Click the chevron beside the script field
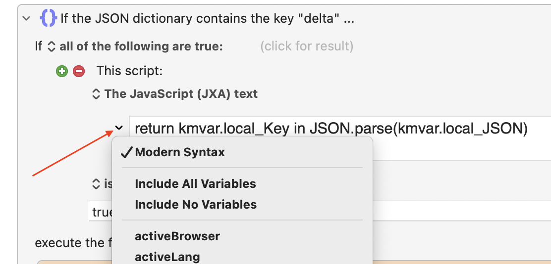 click(119, 128)
